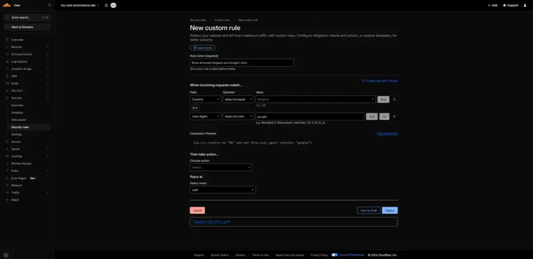This screenshot has height=259, width=533.
Task: Select And on the User Agent row
Action: [372, 116]
